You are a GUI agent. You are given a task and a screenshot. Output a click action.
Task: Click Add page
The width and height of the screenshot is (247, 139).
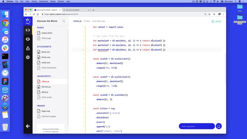46,38
